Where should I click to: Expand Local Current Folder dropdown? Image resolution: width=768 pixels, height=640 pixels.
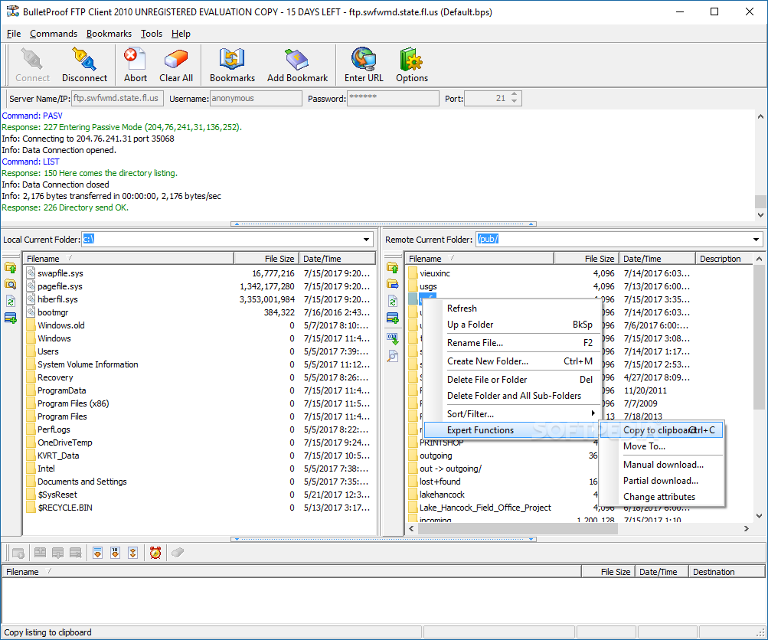click(x=366, y=240)
